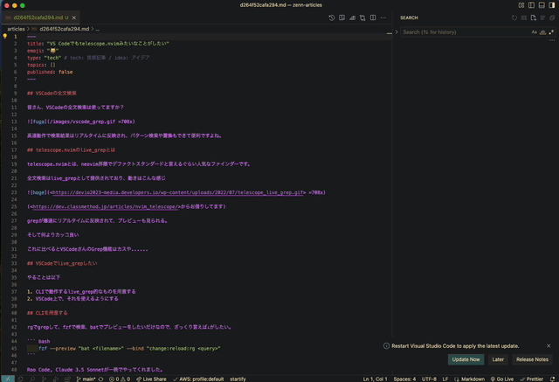Close the d264f52cafa294.md tab
Screen dimensions: 559x382
[74, 17]
